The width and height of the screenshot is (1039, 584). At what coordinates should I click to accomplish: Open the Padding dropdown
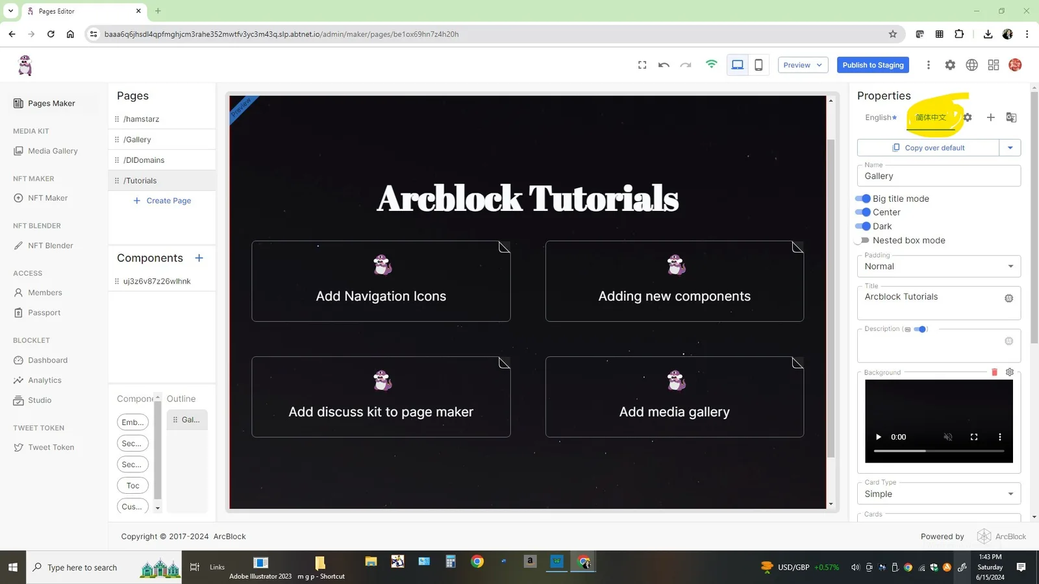pos(939,266)
